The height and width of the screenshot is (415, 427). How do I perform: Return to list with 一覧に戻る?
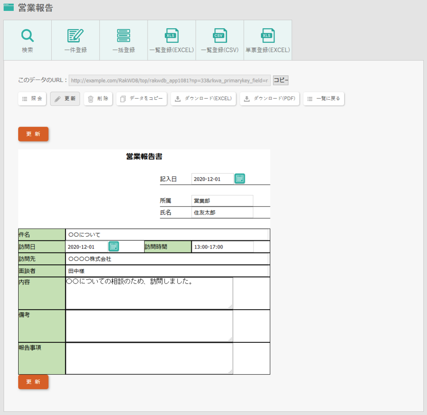[x=324, y=99]
